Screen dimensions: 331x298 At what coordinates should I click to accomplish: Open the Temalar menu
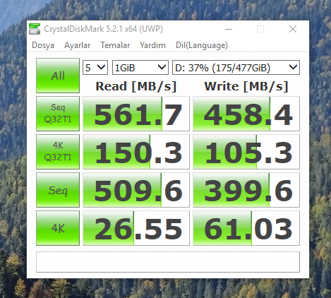point(115,45)
